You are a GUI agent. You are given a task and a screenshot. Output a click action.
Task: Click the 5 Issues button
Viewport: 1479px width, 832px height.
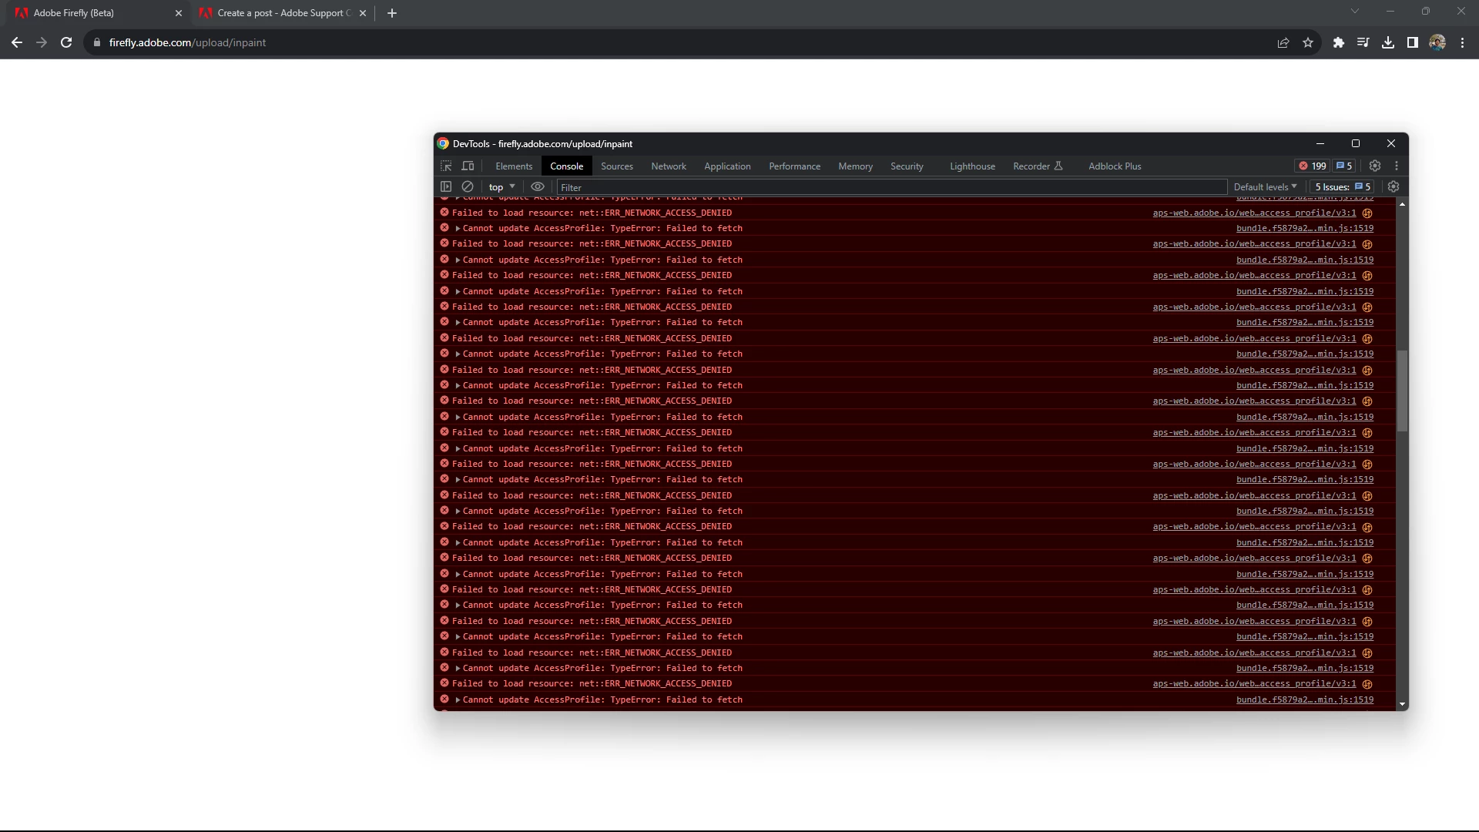coord(1343,186)
